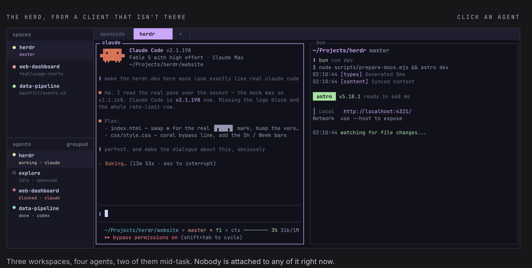The image size is (532, 268).
Task: Select the explore agent
Action: [50, 176]
